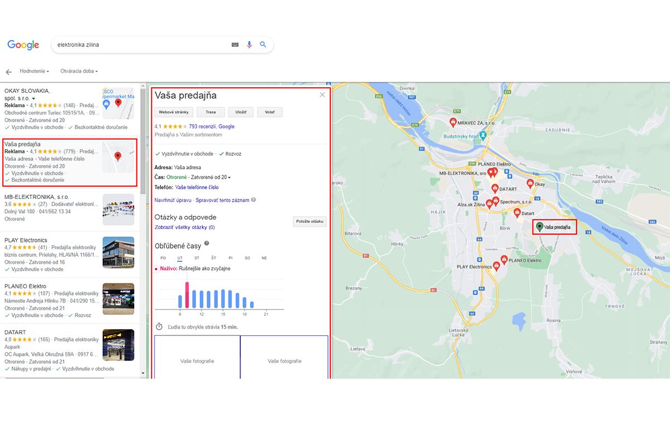Select the Okay store map pin
This screenshot has width=670, height=447.
click(x=530, y=184)
